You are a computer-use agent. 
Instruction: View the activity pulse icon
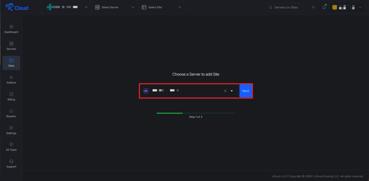point(314,7)
